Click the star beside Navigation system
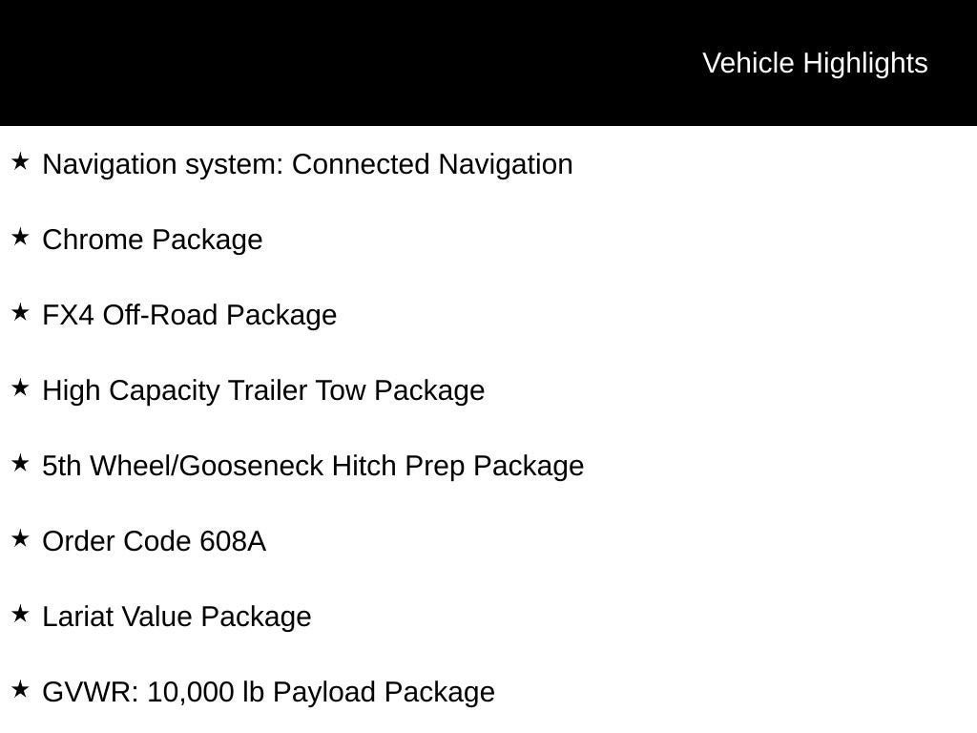The width and height of the screenshot is (977, 733). pos(20,162)
